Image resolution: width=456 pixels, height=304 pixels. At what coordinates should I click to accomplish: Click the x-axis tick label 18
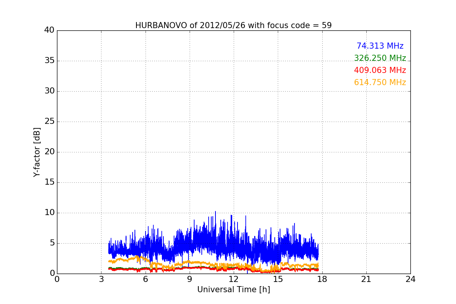(322, 279)
